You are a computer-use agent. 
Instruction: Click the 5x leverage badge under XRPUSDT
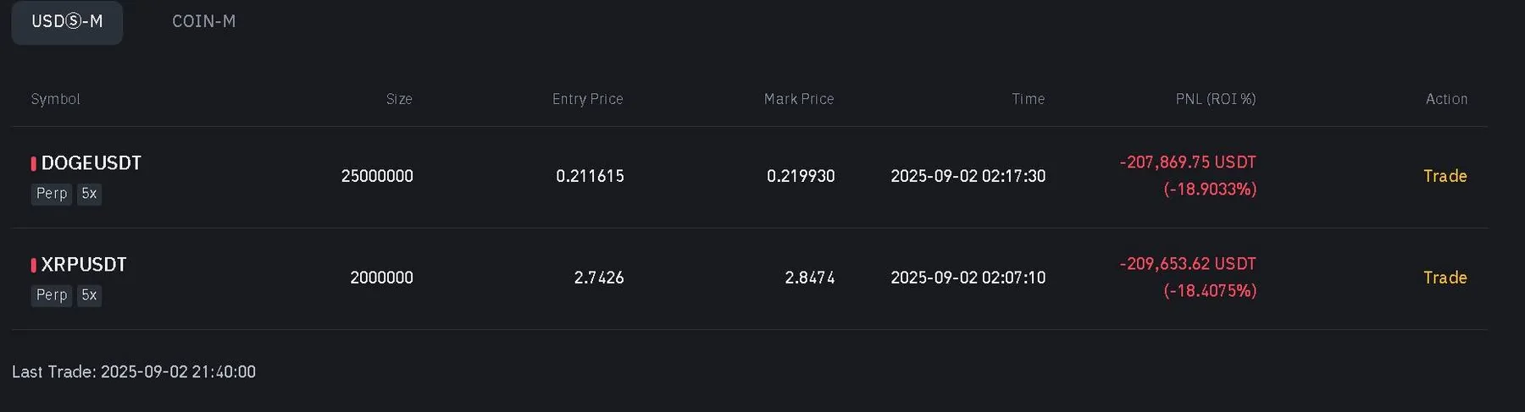click(89, 295)
